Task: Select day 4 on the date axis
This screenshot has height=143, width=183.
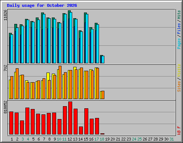Action: pyautogui.click(x=28, y=139)
